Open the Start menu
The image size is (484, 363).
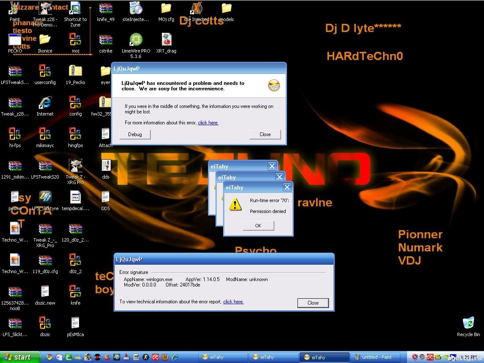click(20, 357)
